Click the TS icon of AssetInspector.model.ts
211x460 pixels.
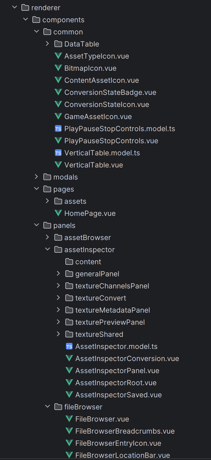(x=69, y=346)
